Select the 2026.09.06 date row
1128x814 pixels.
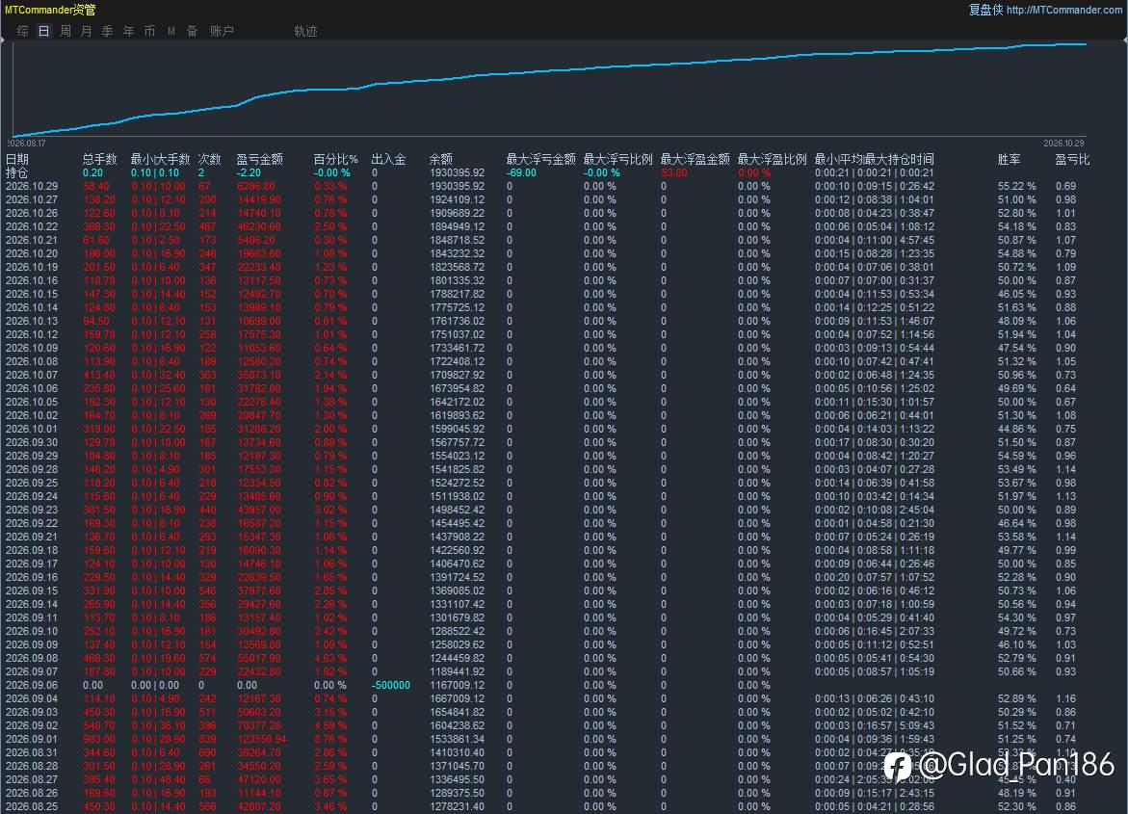tap(564, 685)
